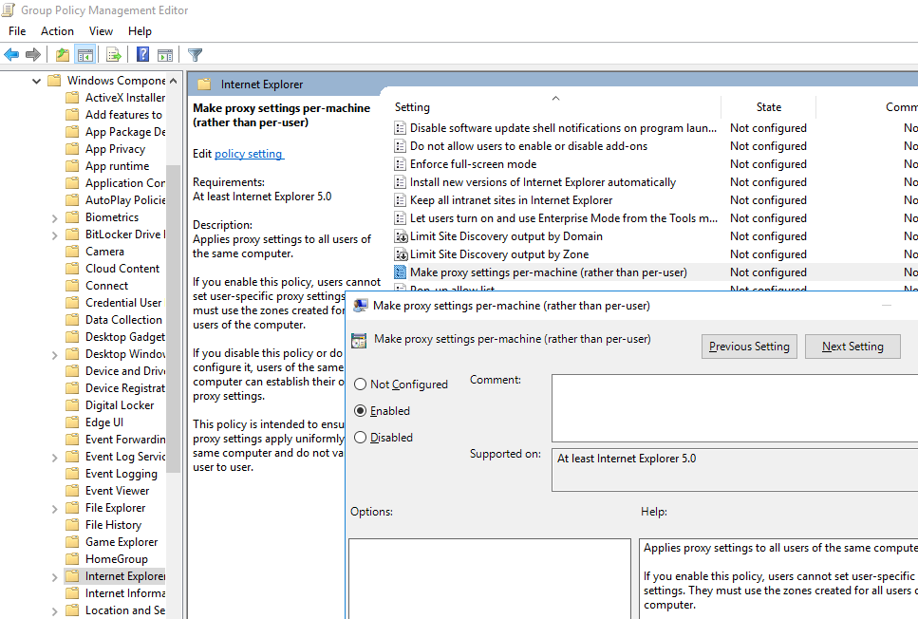Go back with the blue left arrow
This screenshot has width=918, height=619.
click(11, 55)
